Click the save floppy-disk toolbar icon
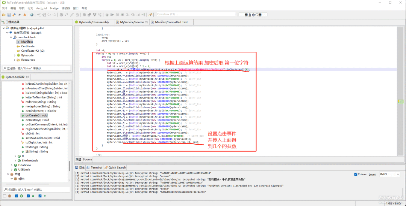This screenshot has width=406, height=206. (x=9, y=15)
